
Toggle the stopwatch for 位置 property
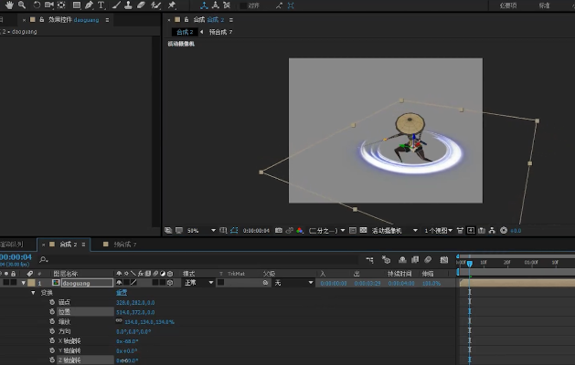coord(52,311)
